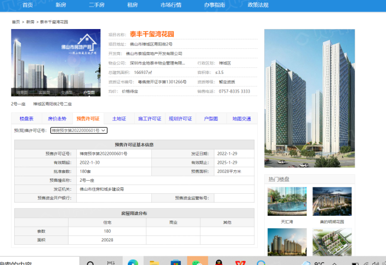386x265 pixels.
Task: Click the red Y app taskbar icon
Action: pos(240,262)
